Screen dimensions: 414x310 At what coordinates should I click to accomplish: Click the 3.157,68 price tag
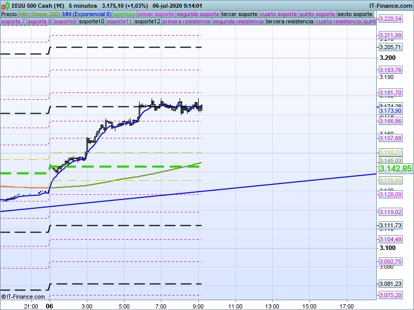[391, 138]
